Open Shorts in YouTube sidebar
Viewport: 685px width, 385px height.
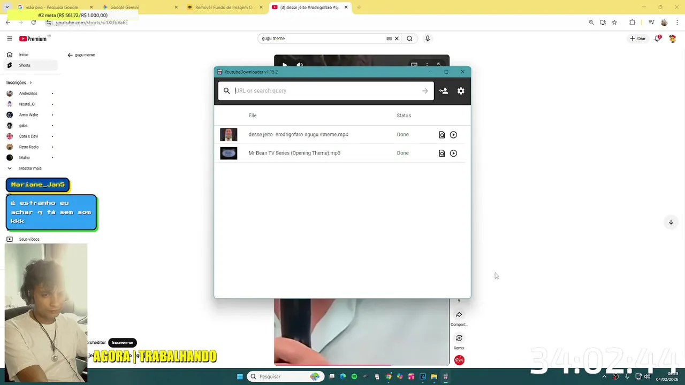pyautogui.click(x=31, y=65)
